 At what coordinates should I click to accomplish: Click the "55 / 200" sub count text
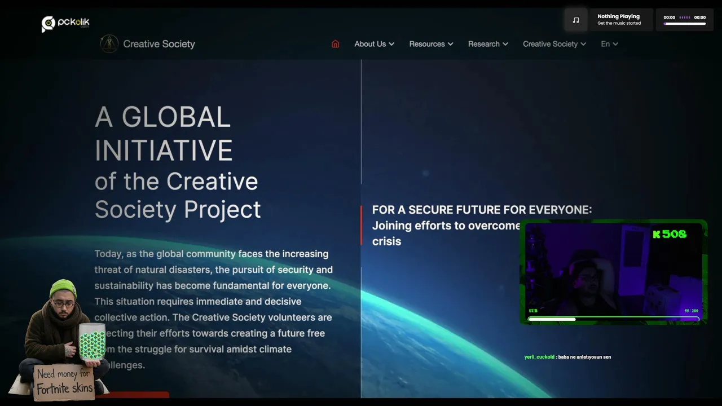click(691, 311)
